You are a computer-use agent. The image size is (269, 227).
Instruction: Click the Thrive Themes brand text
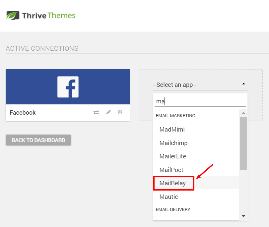49,16
